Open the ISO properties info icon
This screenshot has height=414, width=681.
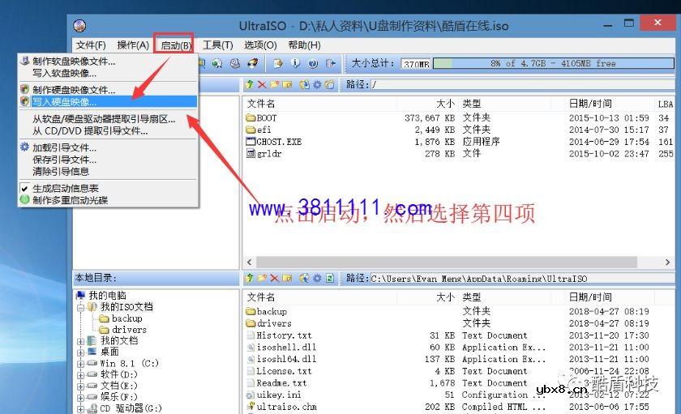tap(295, 64)
